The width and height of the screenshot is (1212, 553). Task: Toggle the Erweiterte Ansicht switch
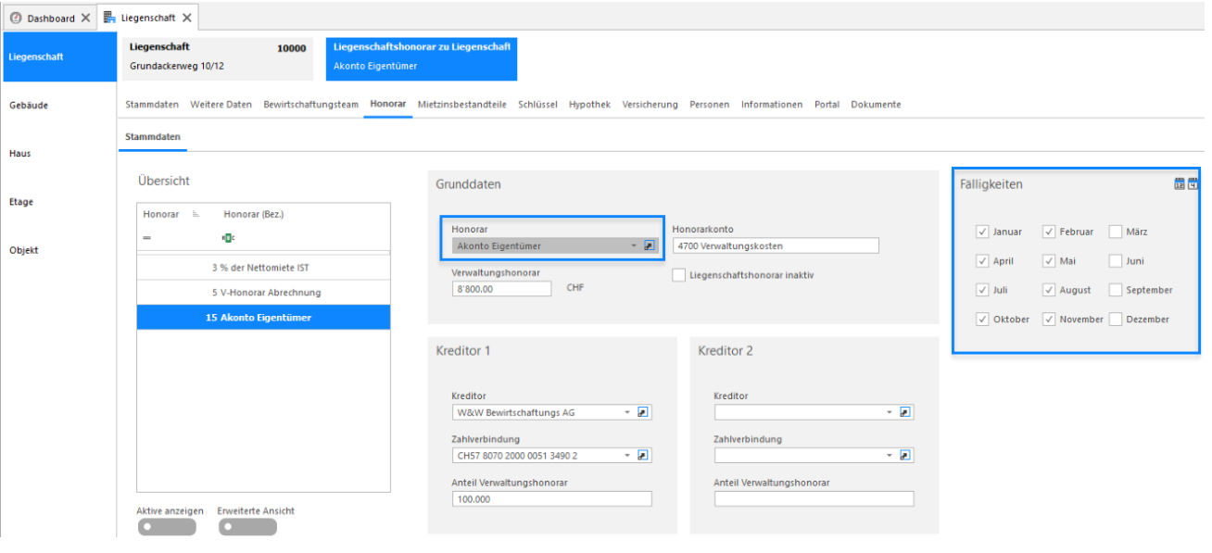[247, 527]
